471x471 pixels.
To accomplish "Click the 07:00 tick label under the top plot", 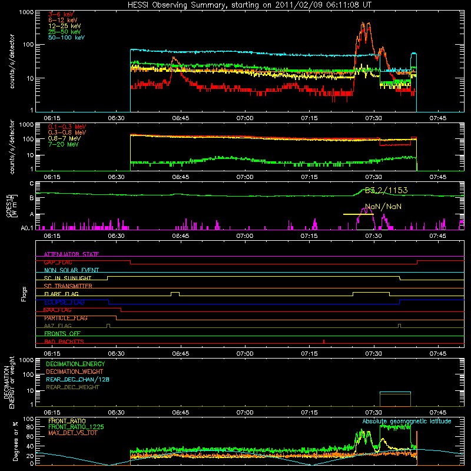I will point(245,118).
